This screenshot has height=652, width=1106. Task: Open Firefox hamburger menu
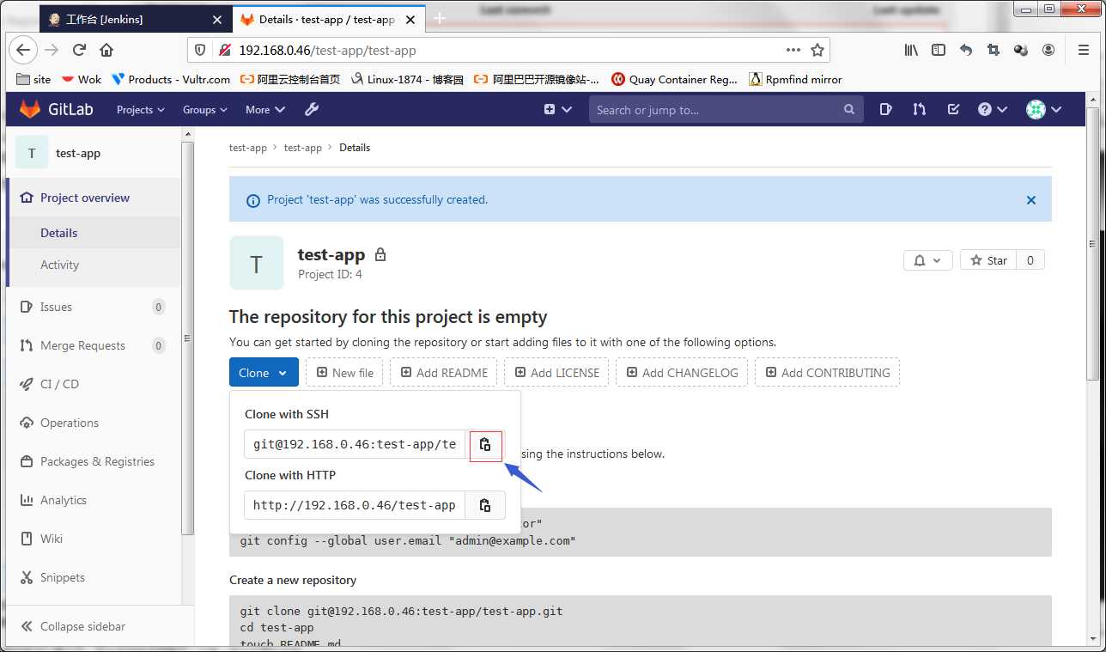(x=1084, y=50)
